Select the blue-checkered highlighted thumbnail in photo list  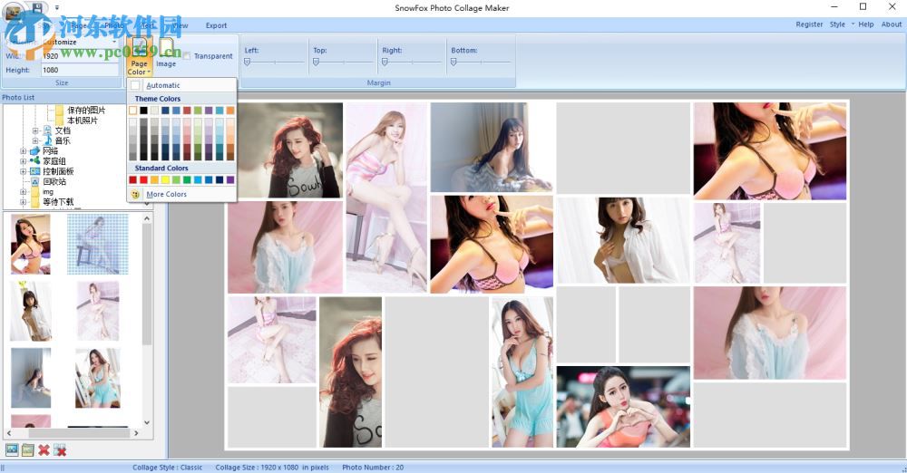(98, 244)
